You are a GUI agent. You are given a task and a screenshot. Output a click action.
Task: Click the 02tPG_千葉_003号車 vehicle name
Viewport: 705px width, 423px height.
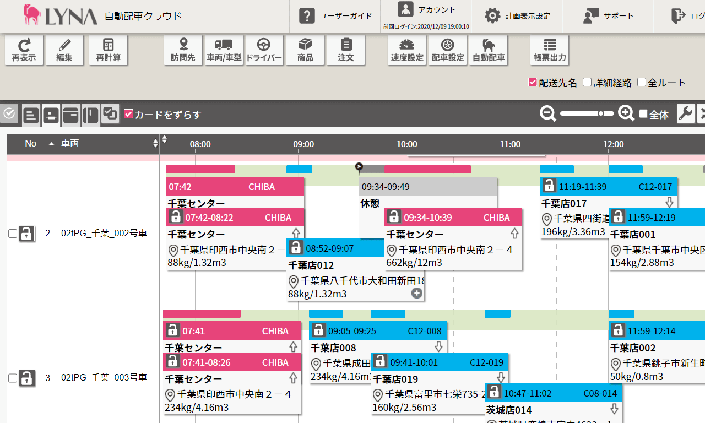(104, 377)
